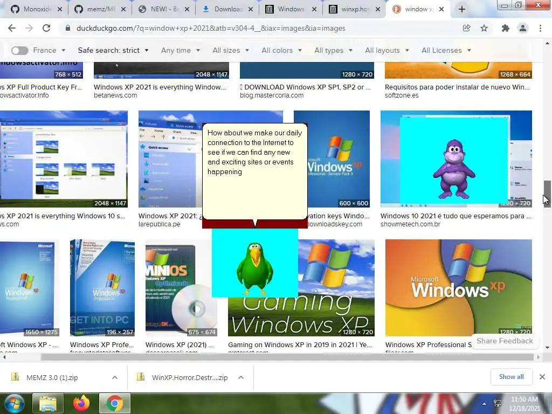Close the Monoxide tab
The height and width of the screenshot is (414, 552).
60,9
